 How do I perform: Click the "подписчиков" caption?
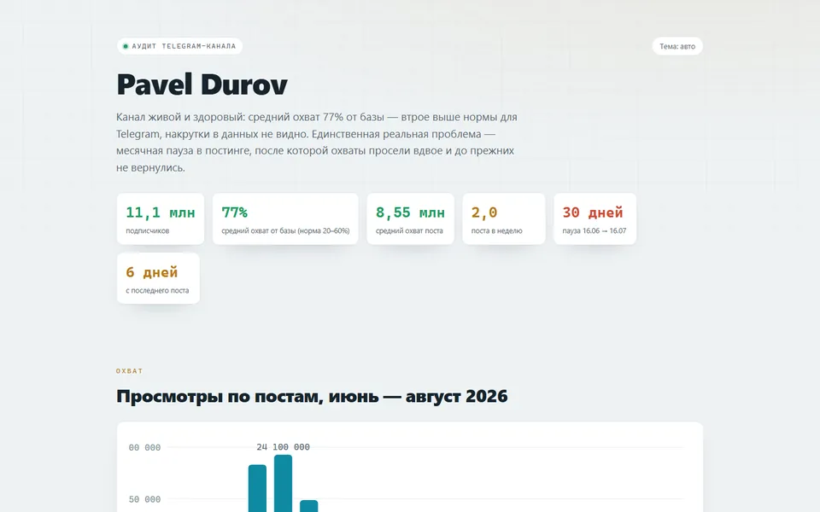pos(148,231)
